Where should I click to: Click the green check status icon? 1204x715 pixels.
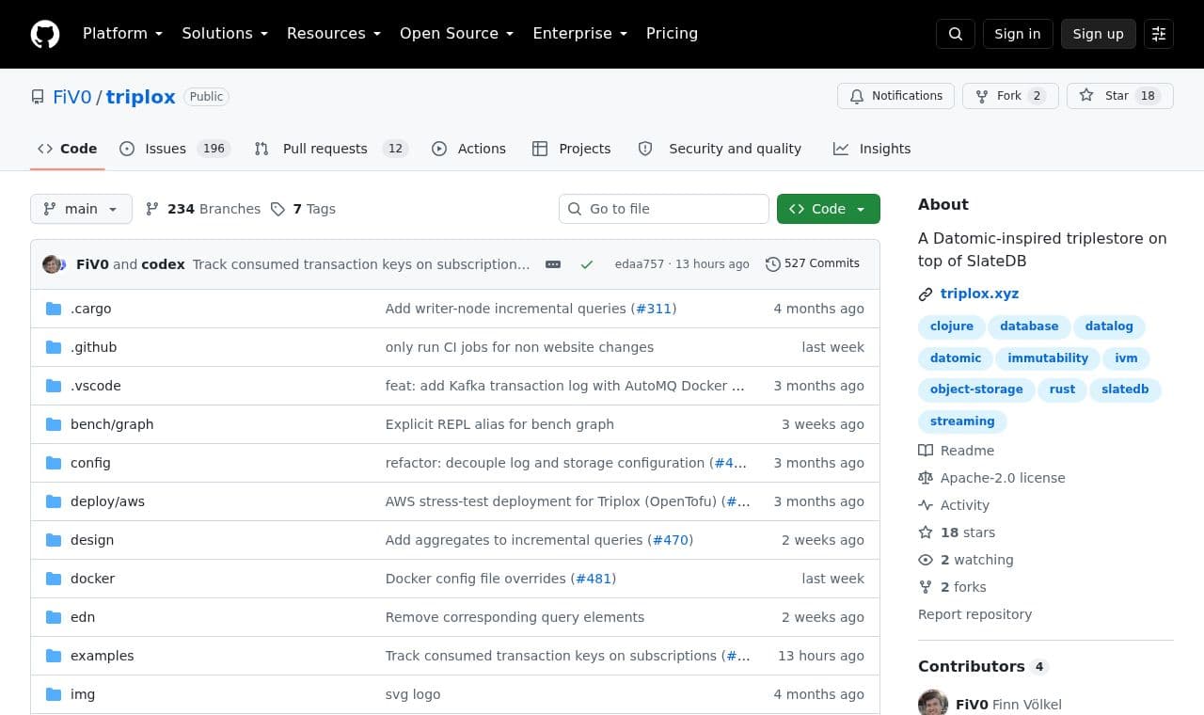point(587,264)
